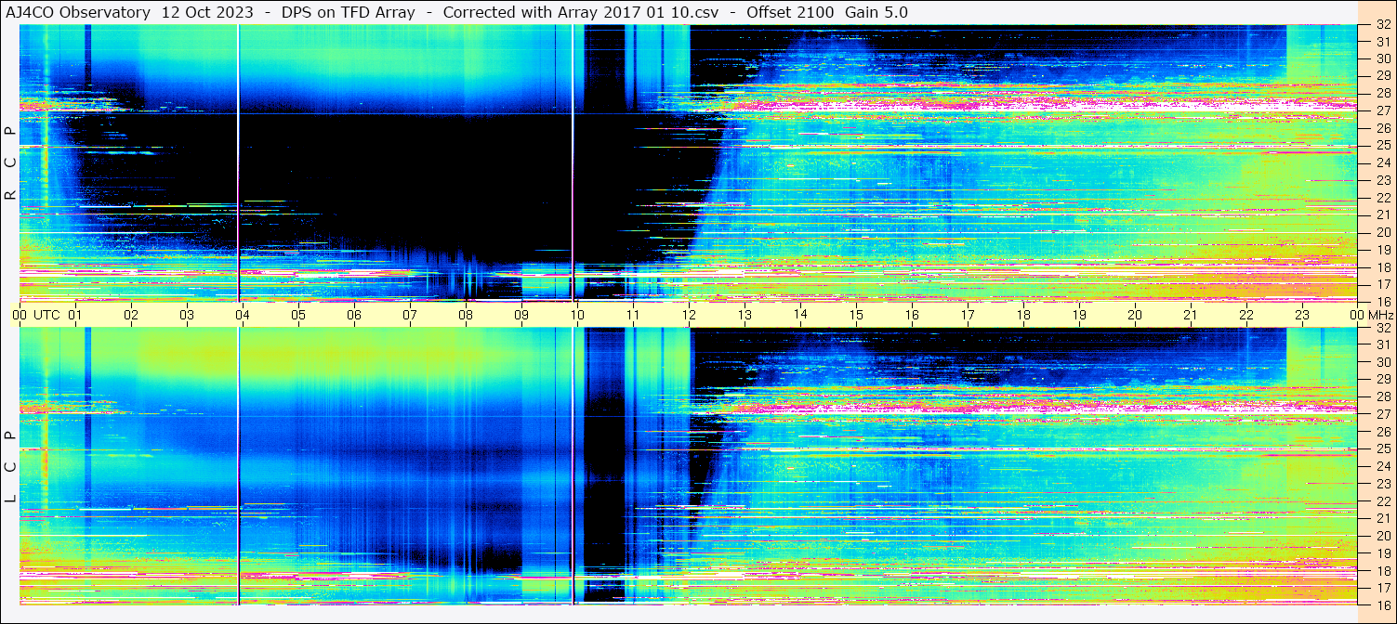Click the 21 hour time marker
The width and height of the screenshot is (1397, 624).
pyautogui.click(x=1190, y=315)
